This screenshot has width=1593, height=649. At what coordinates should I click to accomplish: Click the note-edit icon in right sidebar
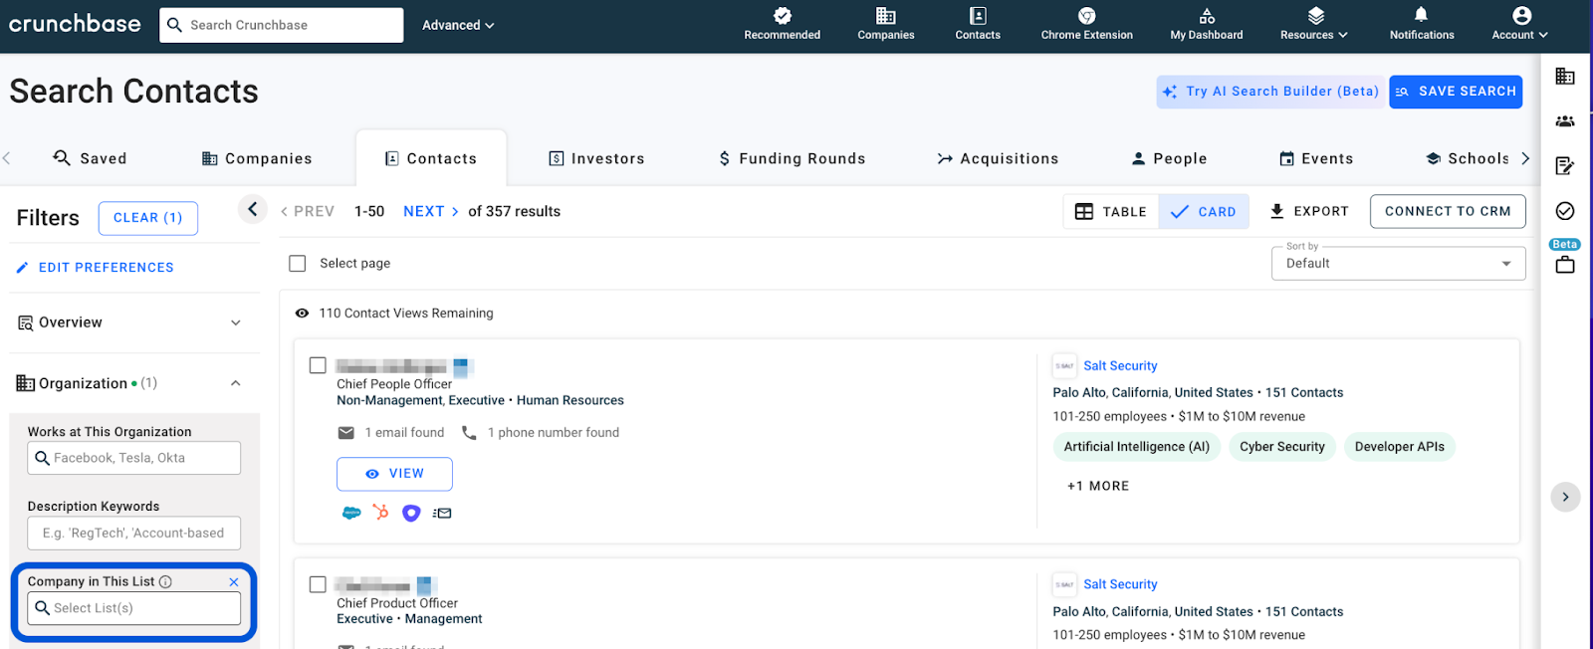(x=1565, y=166)
